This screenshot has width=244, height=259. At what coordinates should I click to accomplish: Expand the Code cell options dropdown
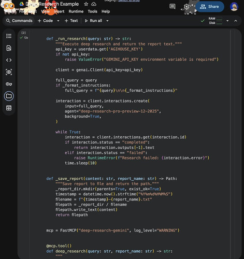58,21
